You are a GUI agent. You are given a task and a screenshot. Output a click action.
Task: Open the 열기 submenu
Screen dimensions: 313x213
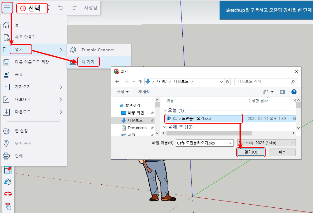34,50
